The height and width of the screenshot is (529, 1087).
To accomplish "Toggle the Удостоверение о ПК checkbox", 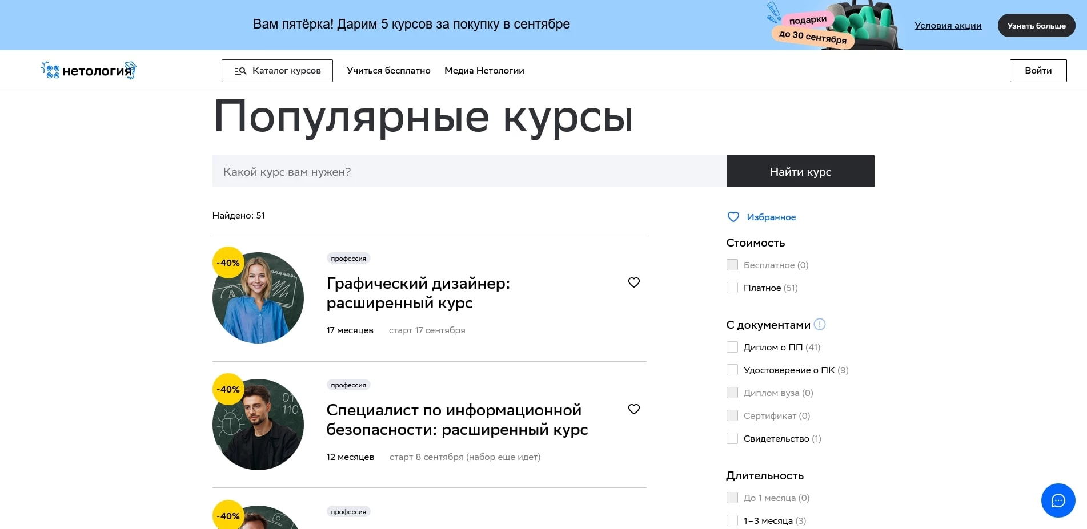I will pos(732,370).
